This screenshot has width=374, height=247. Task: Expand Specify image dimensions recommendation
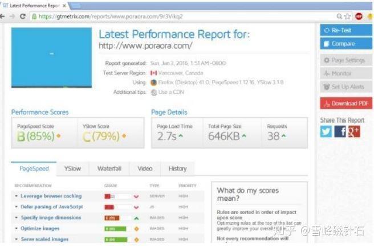click(x=51, y=217)
